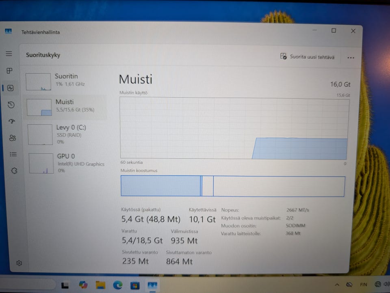Click the Task Manager taskbar icon
Screen dimensions: 390x293
(x=152, y=285)
